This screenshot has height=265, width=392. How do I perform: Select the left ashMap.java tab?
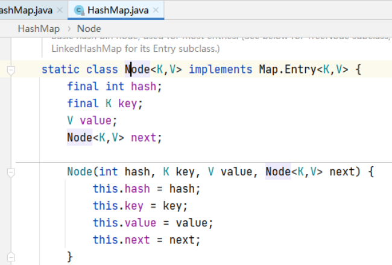point(26,10)
